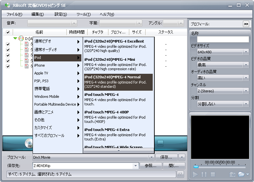254x182 pixels.
Task: Choose iPod (320x240)MPEG-4 Mini profile
Action: coord(118,64)
